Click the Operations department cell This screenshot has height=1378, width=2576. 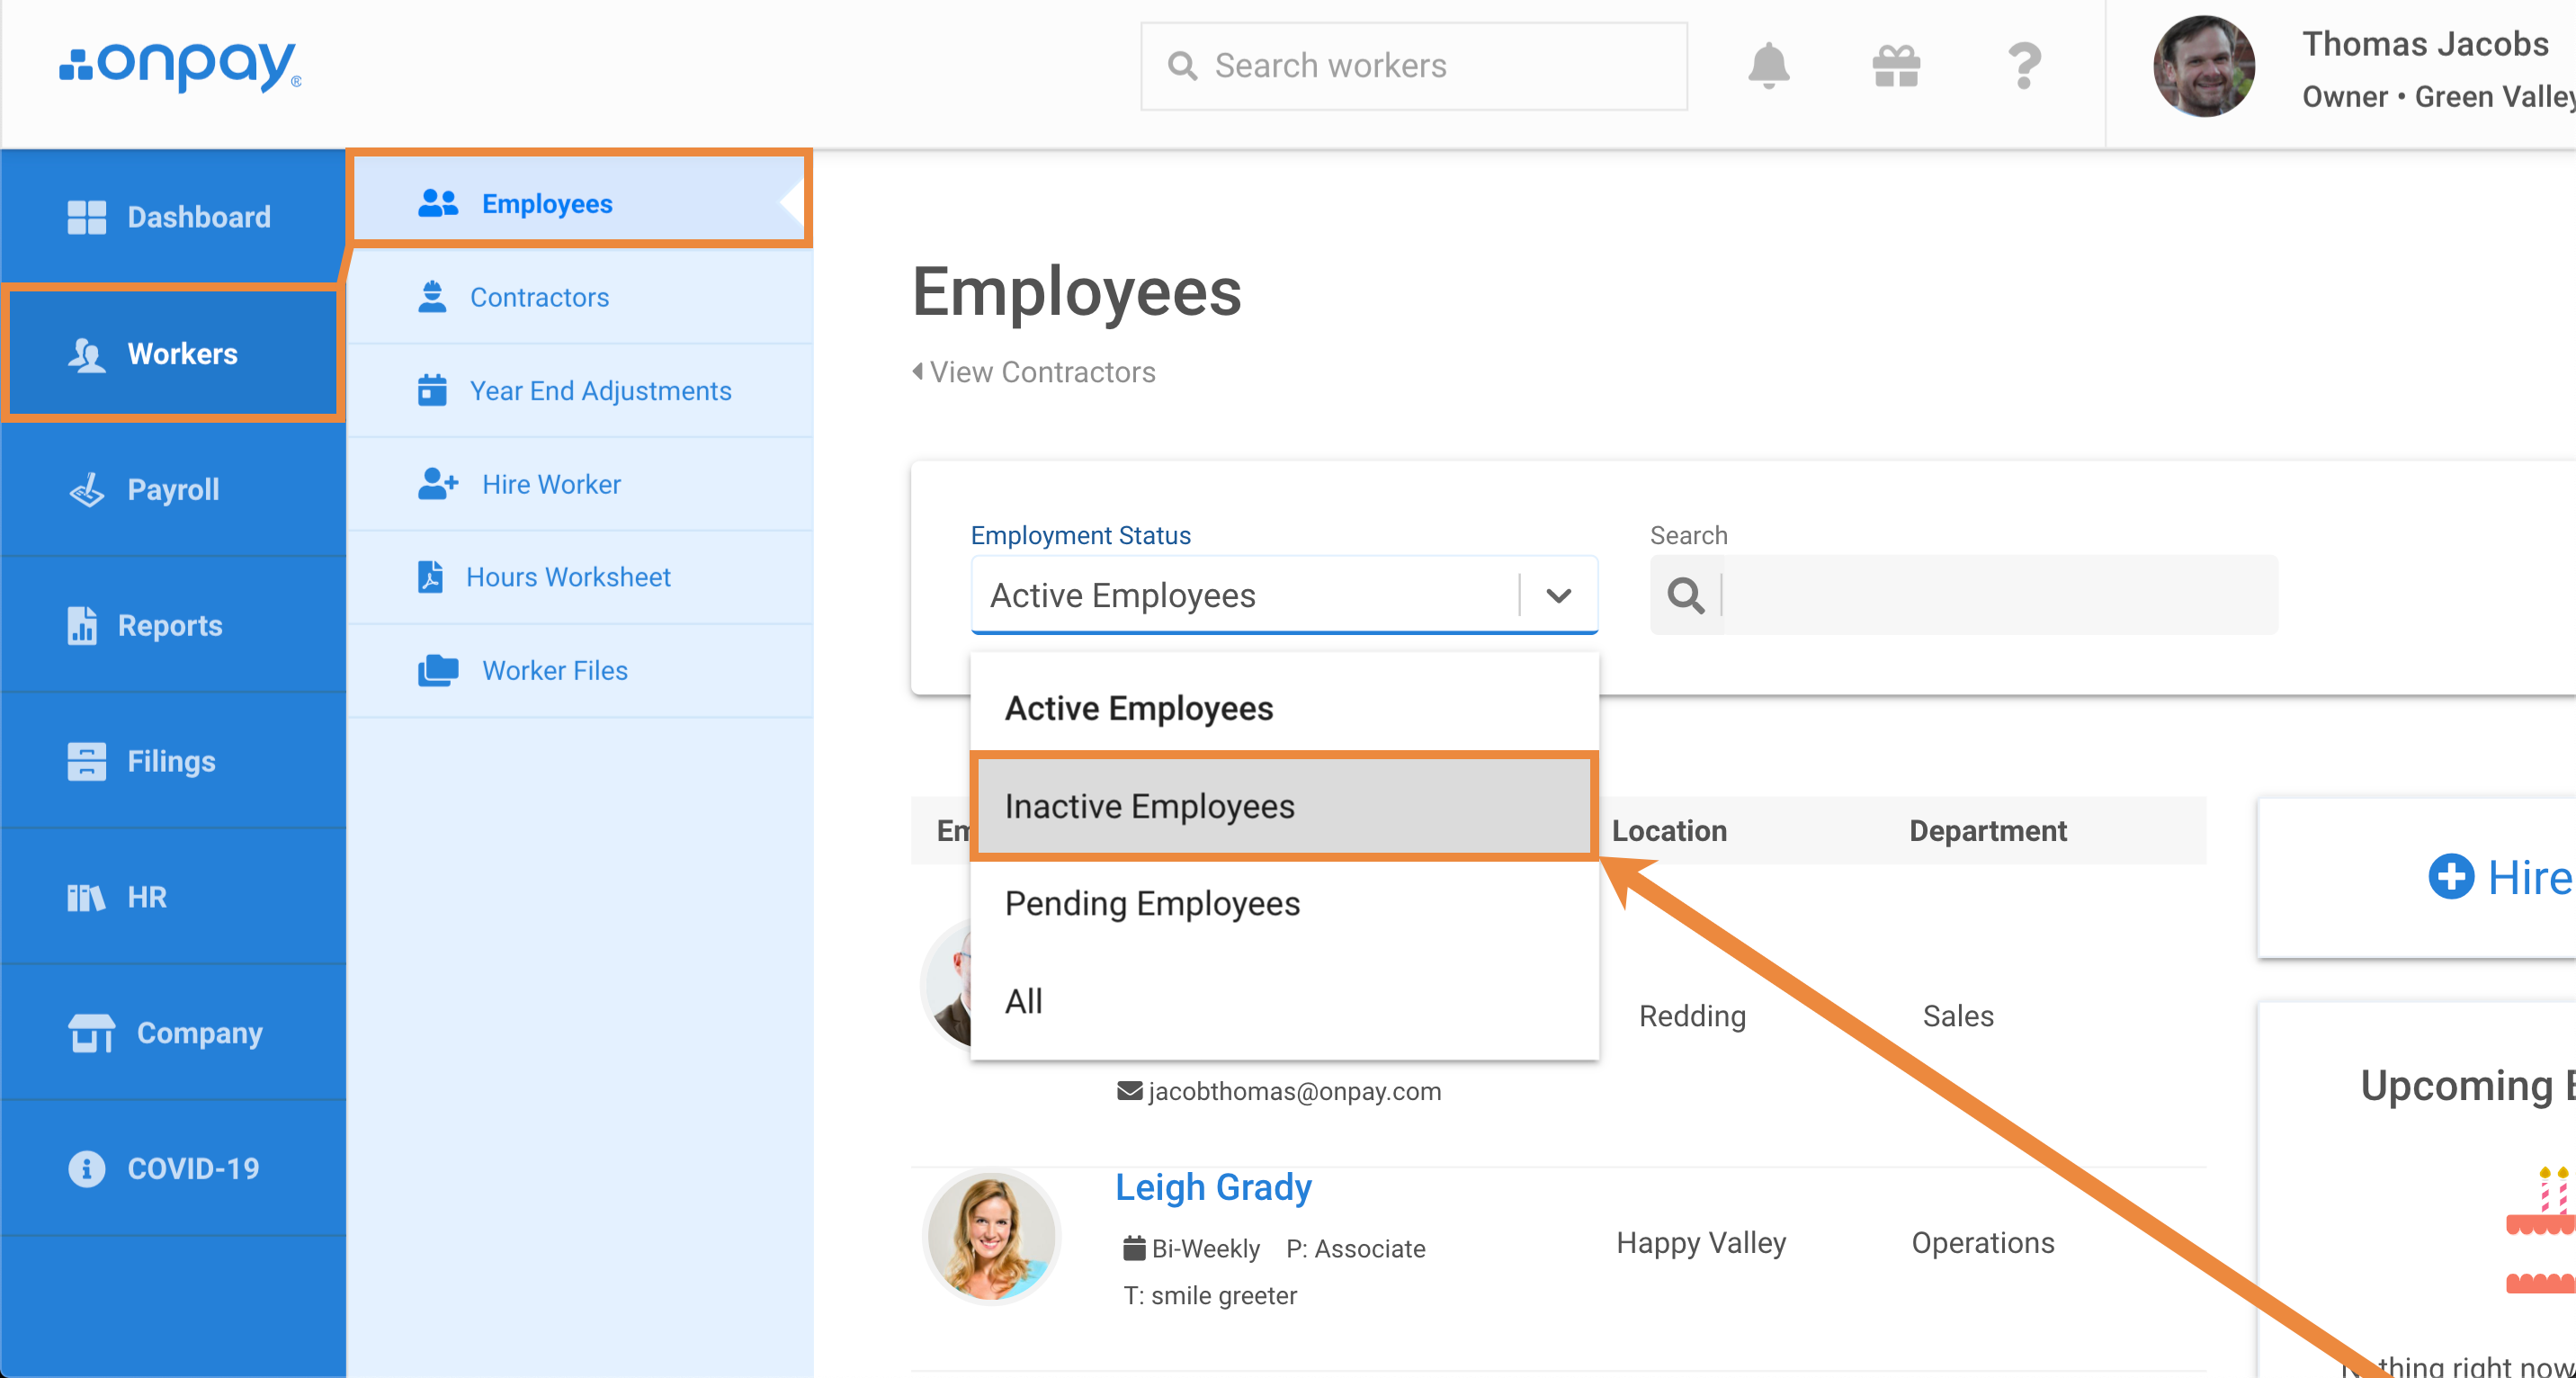(x=1983, y=1243)
